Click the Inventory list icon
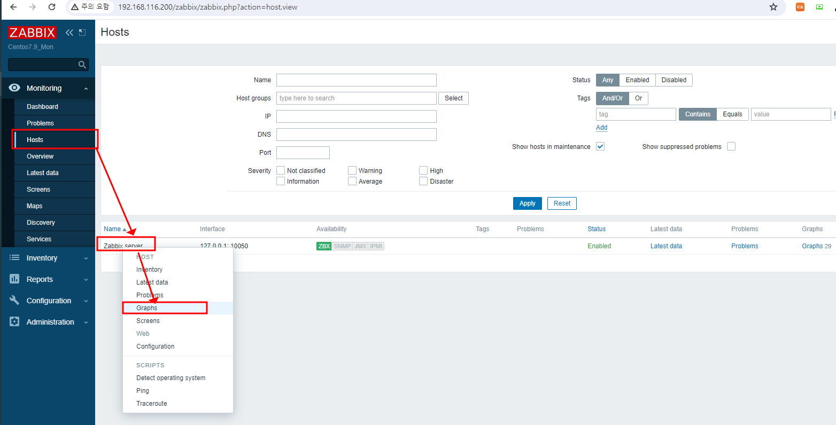 (14, 257)
